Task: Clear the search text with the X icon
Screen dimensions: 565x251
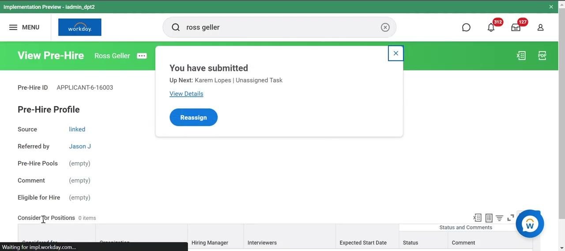Action: pyautogui.click(x=385, y=27)
